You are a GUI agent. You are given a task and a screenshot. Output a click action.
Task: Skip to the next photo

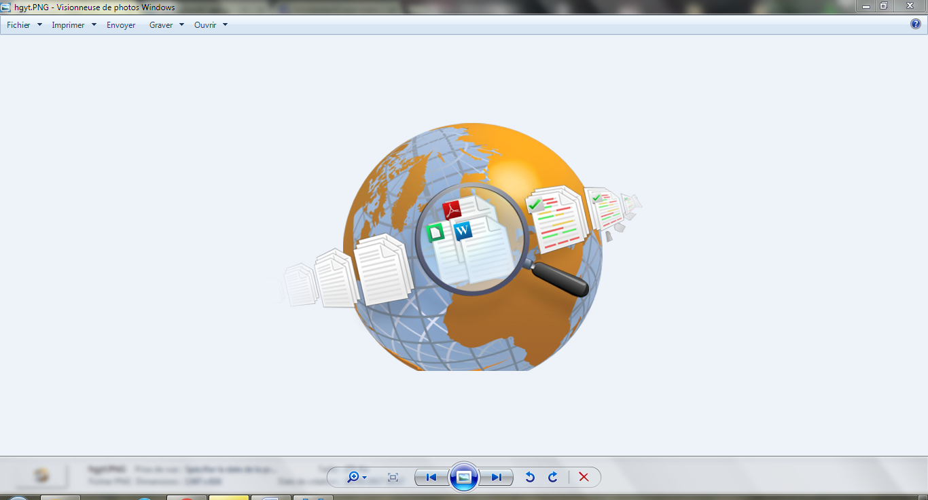click(x=497, y=478)
